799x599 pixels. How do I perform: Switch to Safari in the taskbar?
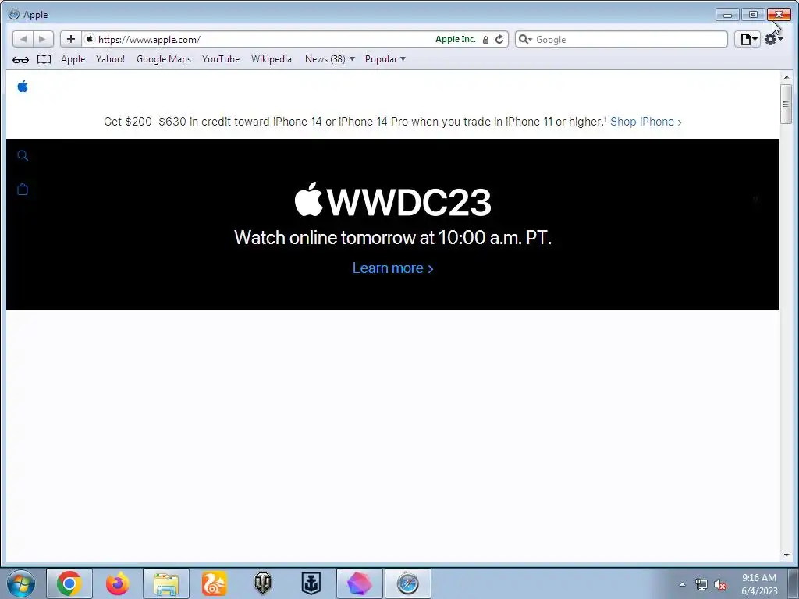[x=407, y=583]
